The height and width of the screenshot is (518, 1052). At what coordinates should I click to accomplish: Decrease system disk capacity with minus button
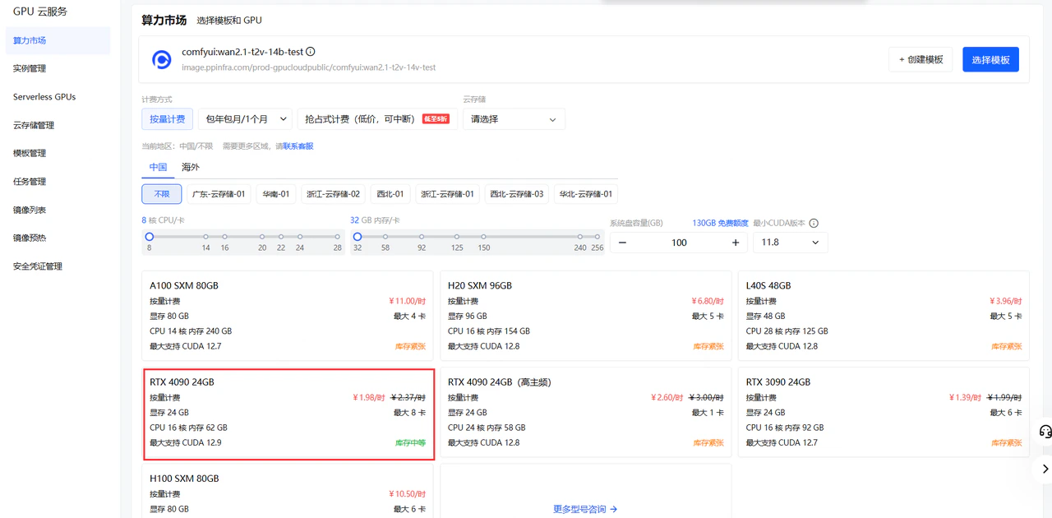[x=622, y=243]
